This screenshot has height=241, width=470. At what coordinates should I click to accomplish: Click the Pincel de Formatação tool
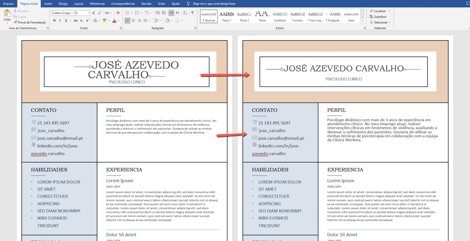pyautogui.click(x=30, y=22)
